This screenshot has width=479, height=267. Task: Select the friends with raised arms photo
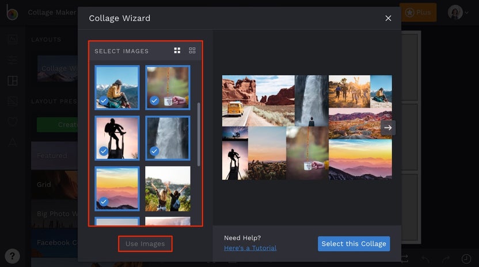(168, 189)
